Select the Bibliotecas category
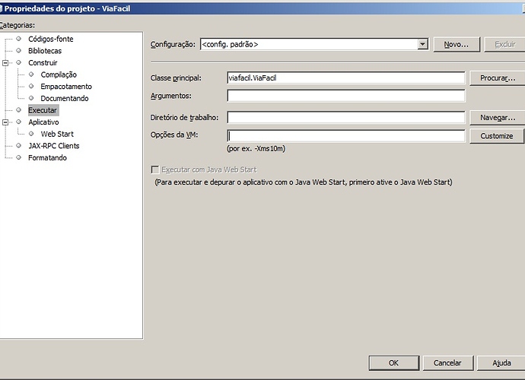525x380 pixels. [45, 51]
